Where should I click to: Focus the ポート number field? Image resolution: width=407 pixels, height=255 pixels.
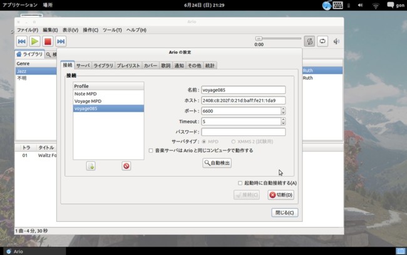[x=241, y=111]
